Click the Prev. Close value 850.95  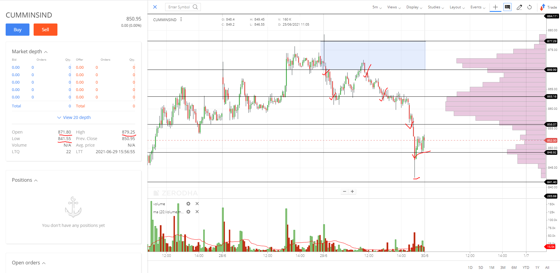point(128,139)
